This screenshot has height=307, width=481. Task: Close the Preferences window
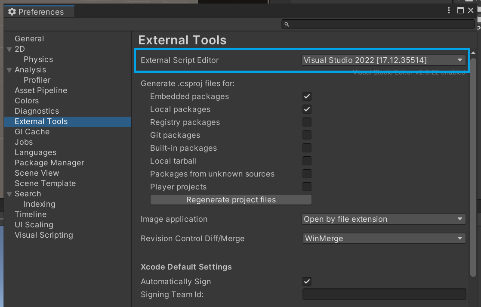coord(471,10)
